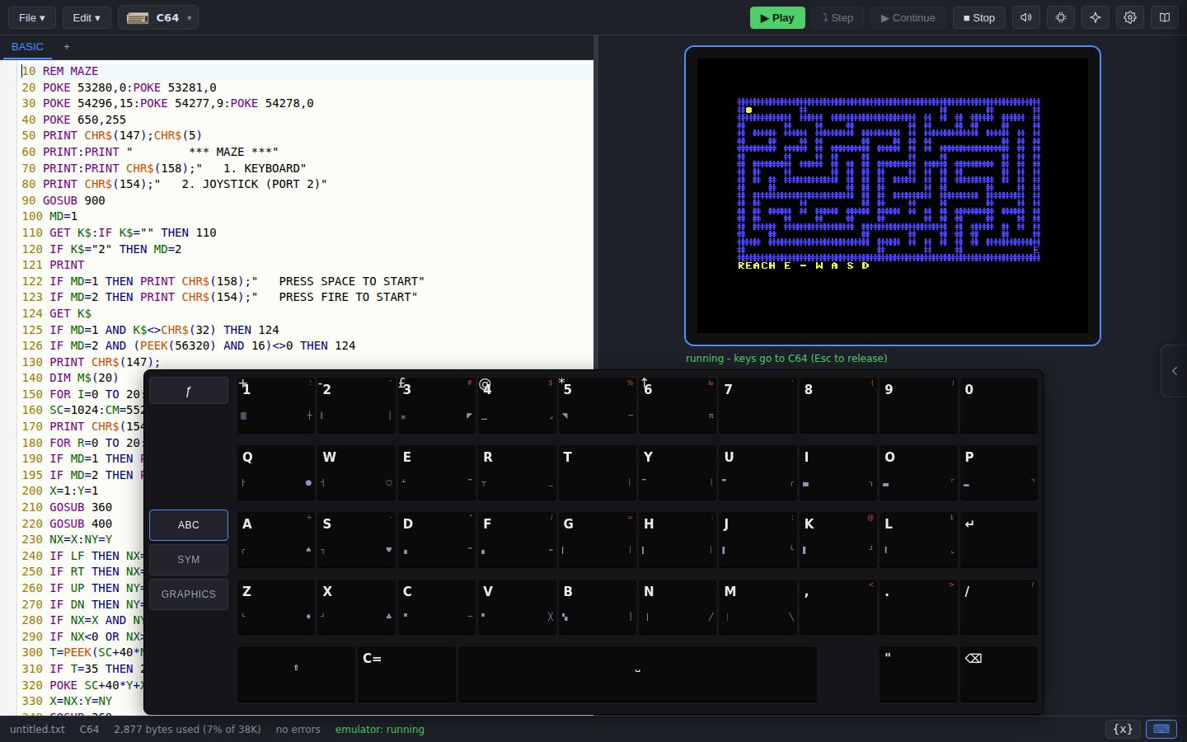
Task: Open the book icon panel
Action: pos(1165,17)
